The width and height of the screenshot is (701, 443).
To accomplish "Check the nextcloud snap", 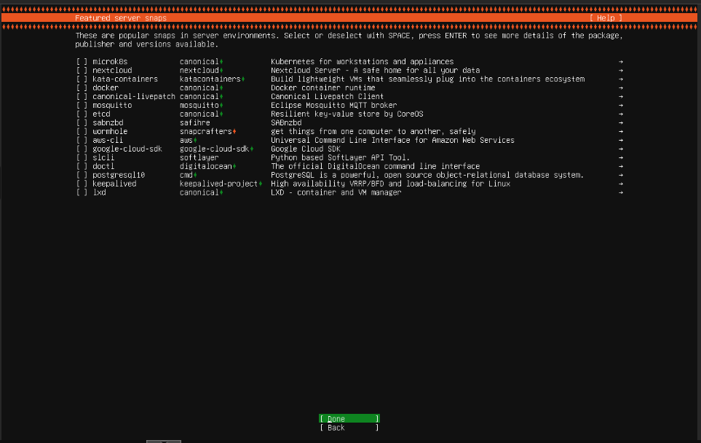I will [x=81, y=70].
